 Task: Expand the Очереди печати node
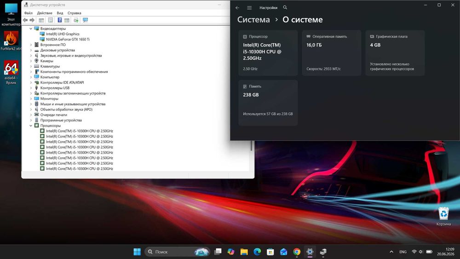(31, 115)
